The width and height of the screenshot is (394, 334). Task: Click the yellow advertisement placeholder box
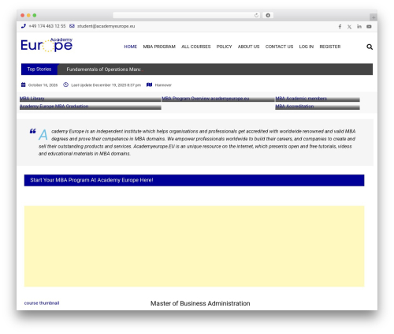(194, 246)
